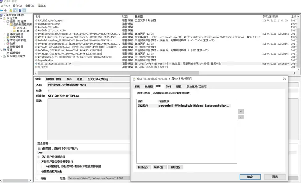Select the Microsoft folder icon
This screenshot has width=301, height=183.
(x=14, y=30)
